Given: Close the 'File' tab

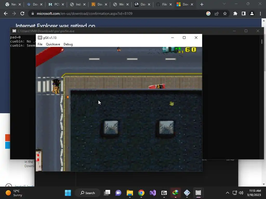Looking at the screenshot, I should pos(170,5).
